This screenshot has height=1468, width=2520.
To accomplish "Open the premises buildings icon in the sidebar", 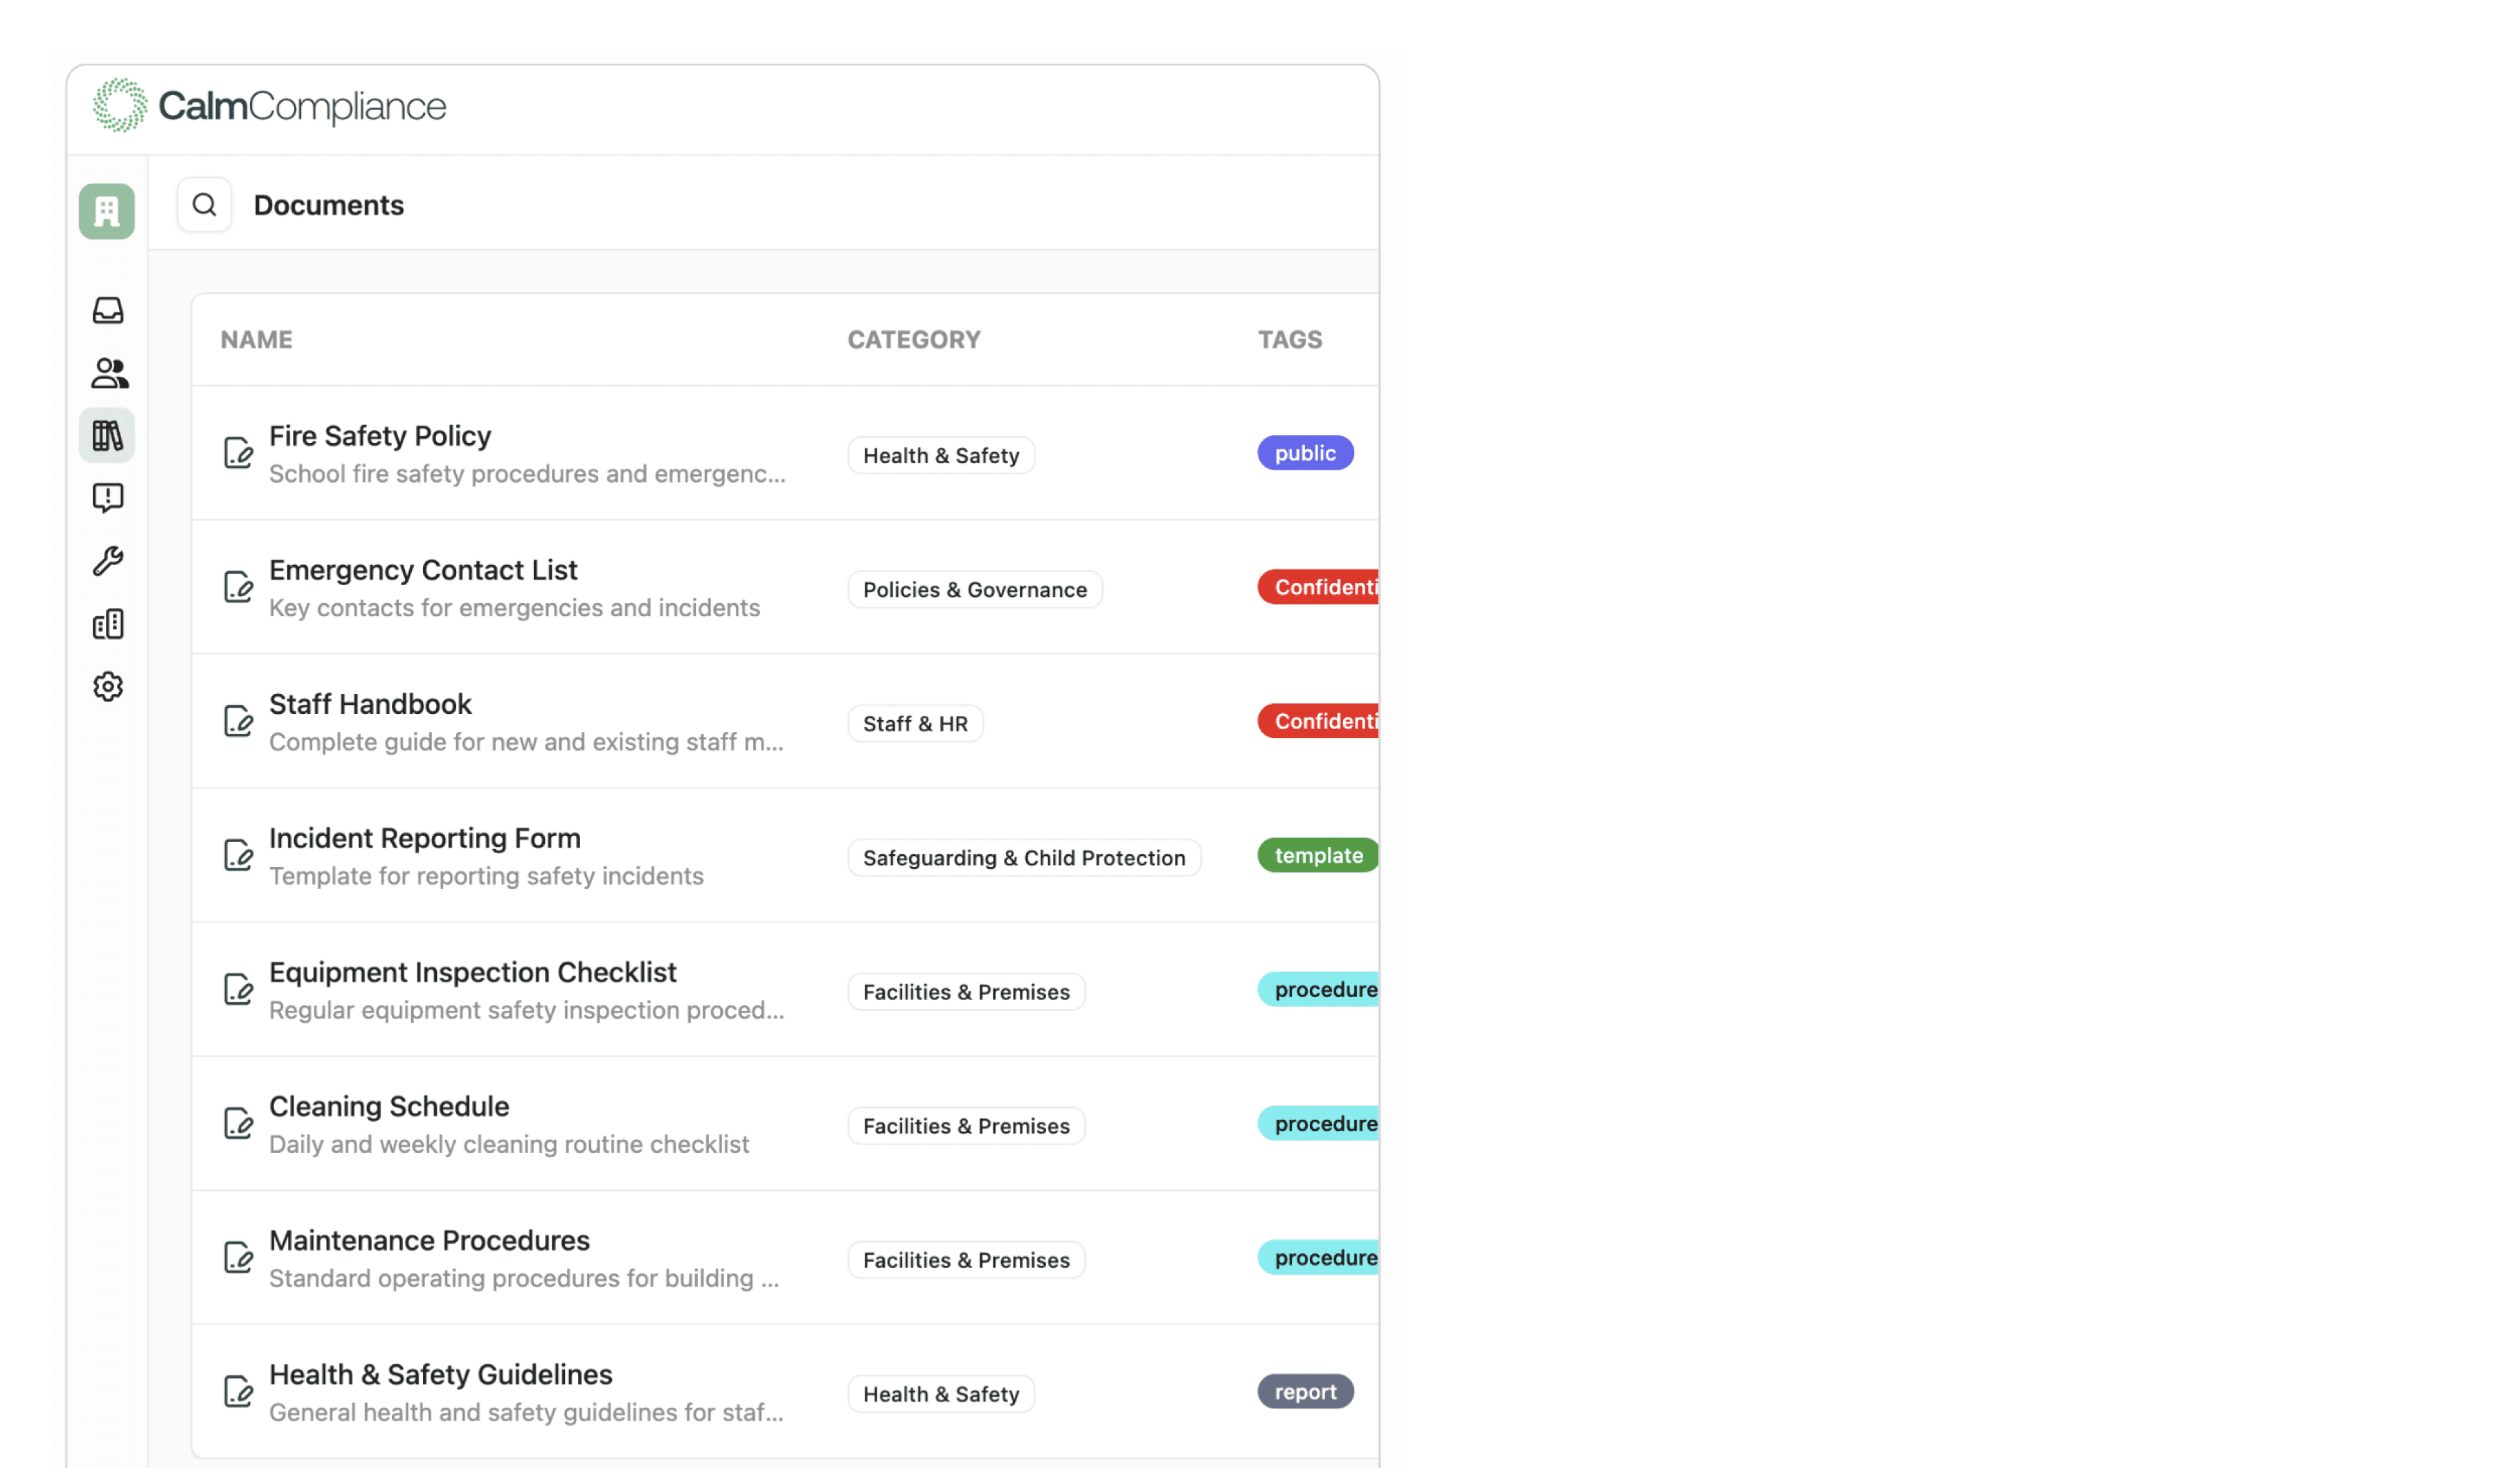I will click(x=107, y=623).
